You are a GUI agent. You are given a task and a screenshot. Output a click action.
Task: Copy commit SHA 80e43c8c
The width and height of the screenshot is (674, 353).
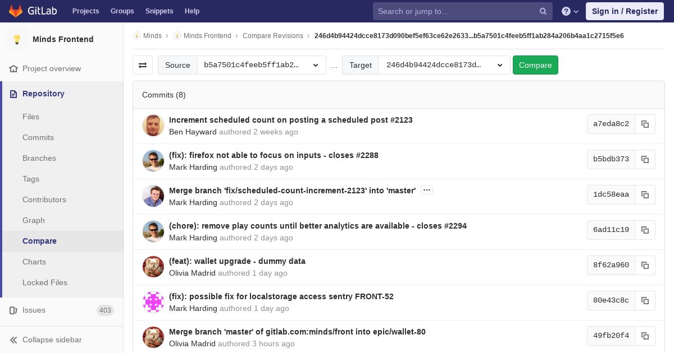645,300
